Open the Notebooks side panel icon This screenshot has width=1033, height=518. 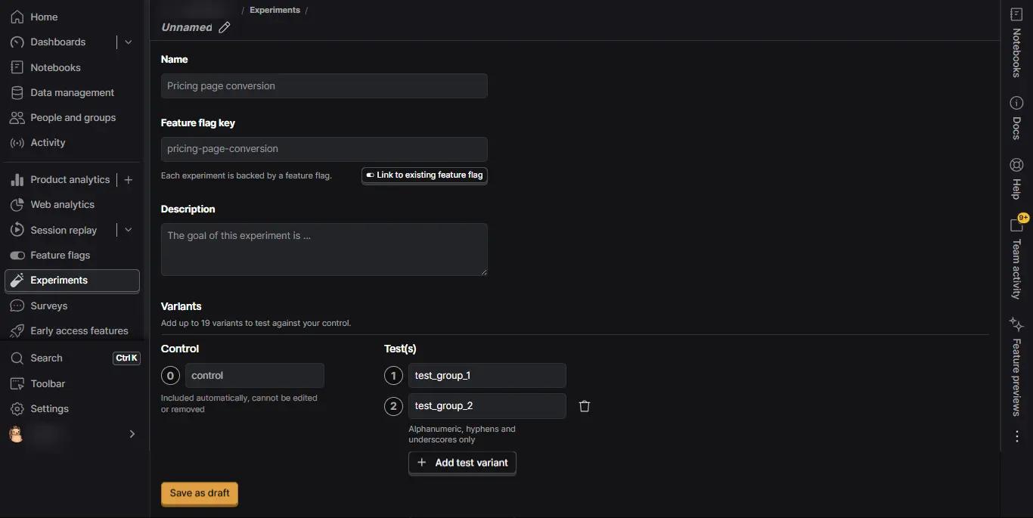[x=1016, y=15]
